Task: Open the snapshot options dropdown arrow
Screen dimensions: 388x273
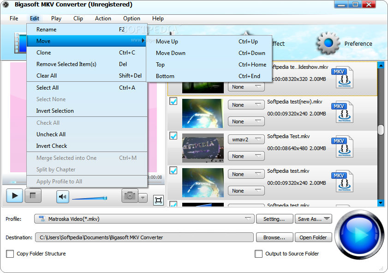Action: pos(143,198)
